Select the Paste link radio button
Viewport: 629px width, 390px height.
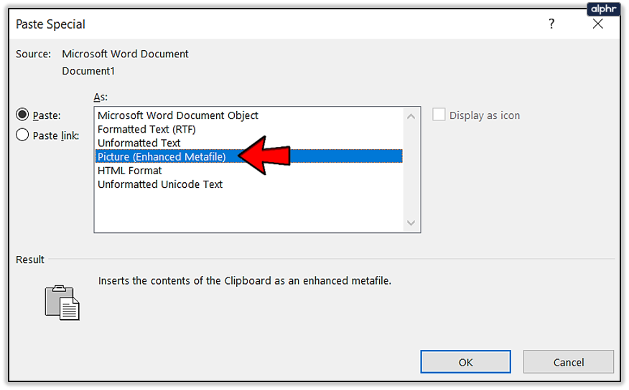point(22,135)
